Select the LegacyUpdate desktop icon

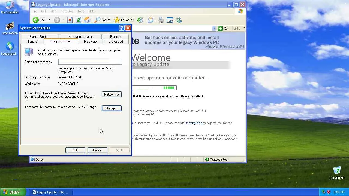tap(10, 49)
